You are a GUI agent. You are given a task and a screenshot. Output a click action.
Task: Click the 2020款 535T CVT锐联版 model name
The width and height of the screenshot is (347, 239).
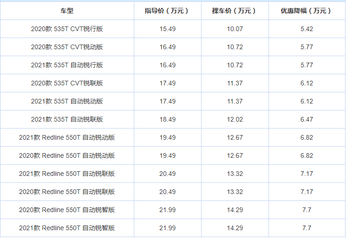[67, 83]
